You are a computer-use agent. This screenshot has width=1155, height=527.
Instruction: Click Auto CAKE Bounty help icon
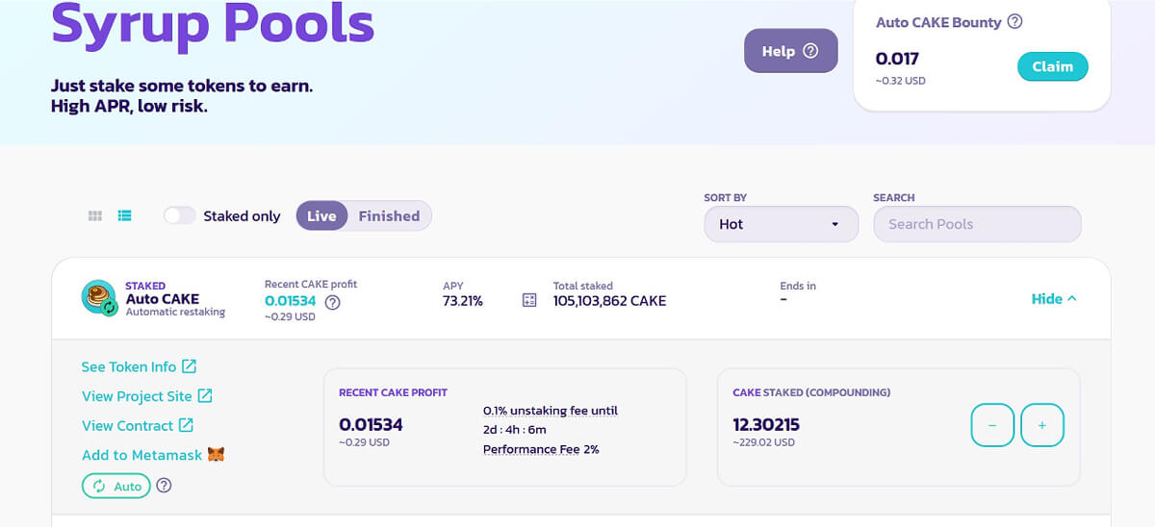[1014, 22]
